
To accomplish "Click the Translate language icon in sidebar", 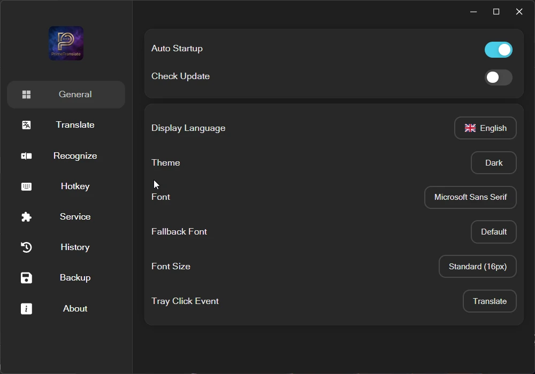I will (26, 125).
